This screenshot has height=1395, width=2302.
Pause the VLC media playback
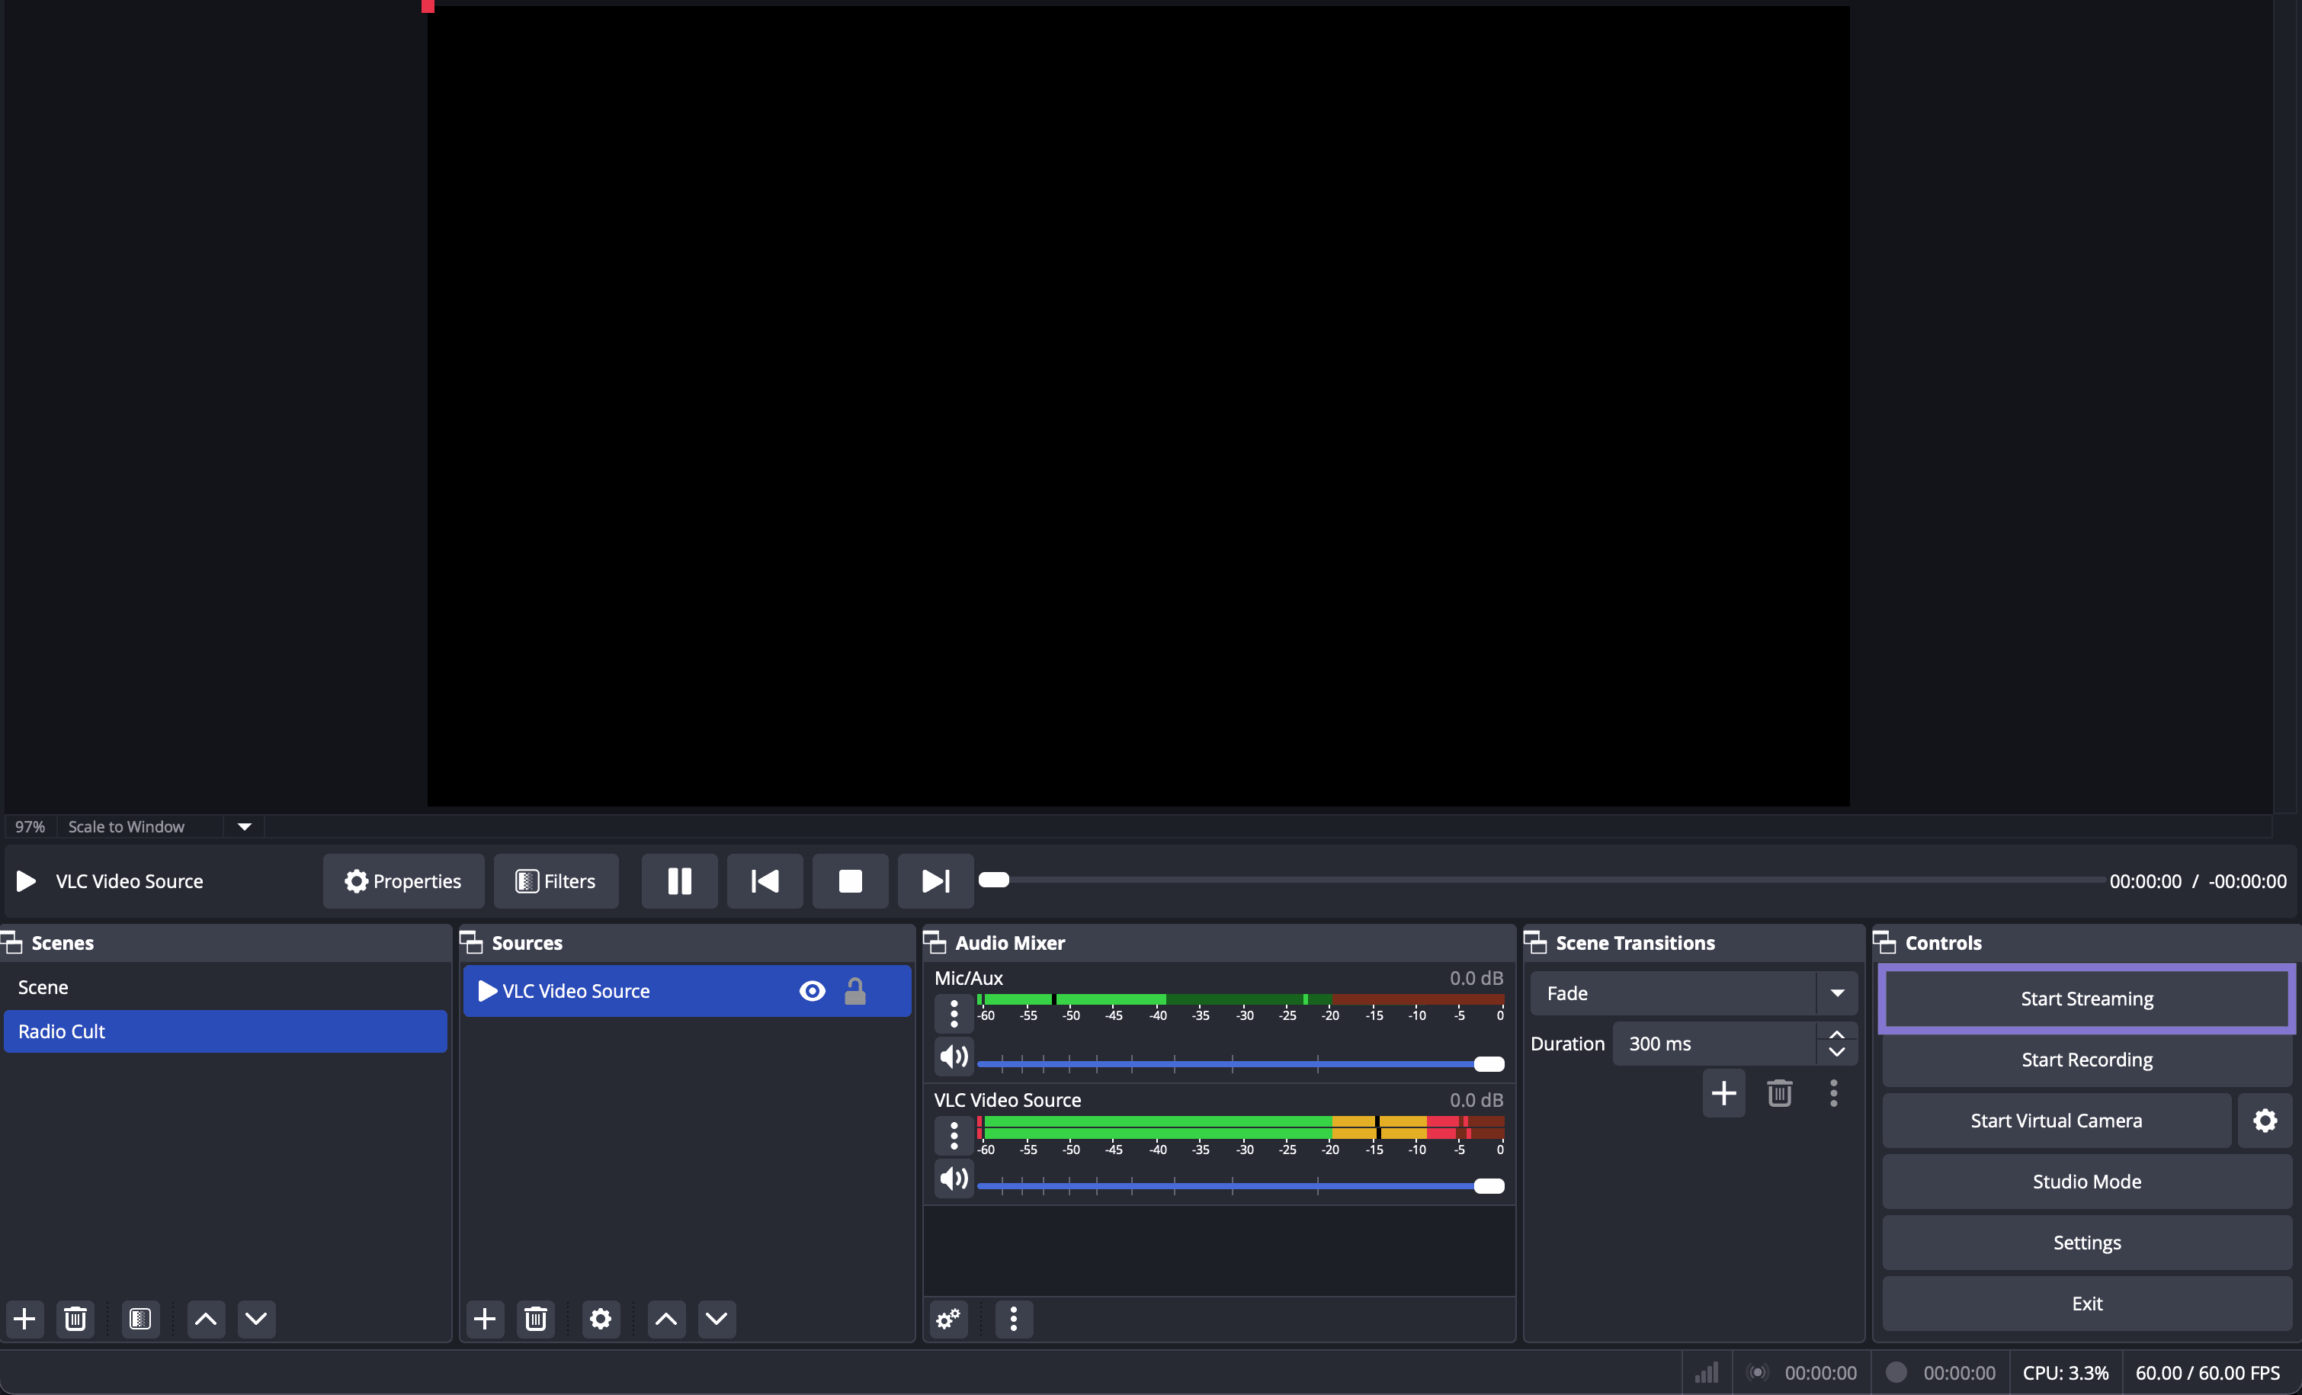[679, 880]
